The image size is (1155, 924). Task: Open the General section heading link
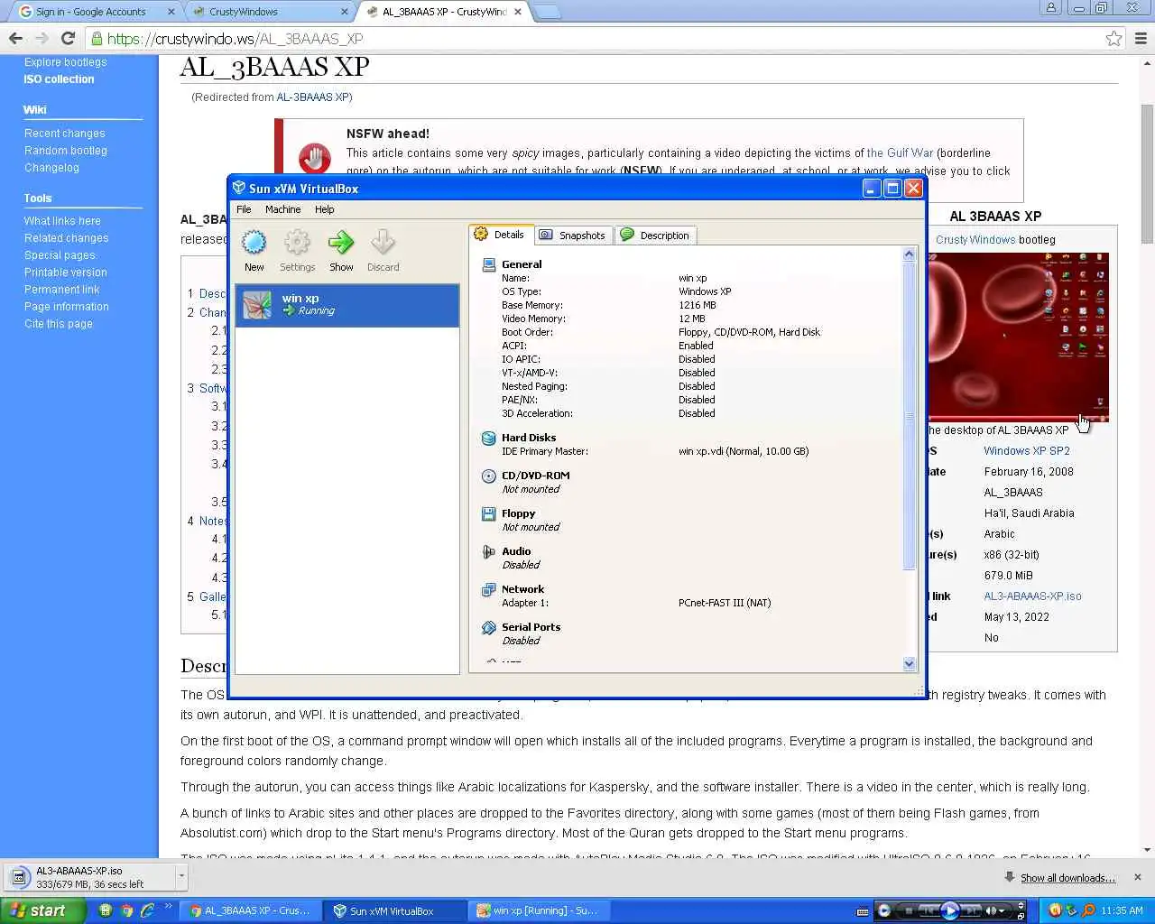522,264
